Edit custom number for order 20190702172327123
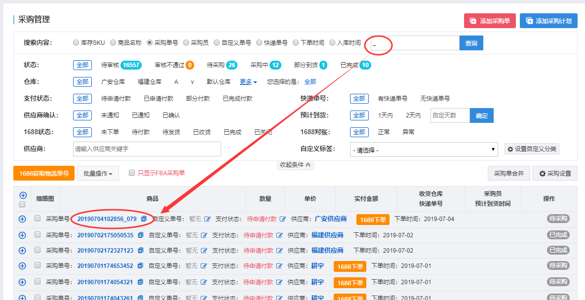The image size is (585, 300). click(204, 251)
